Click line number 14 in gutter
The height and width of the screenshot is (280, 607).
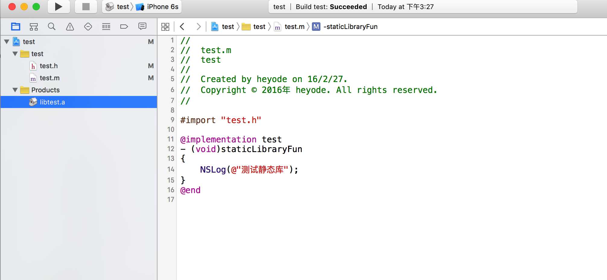pyautogui.click(x=171, y=169)
